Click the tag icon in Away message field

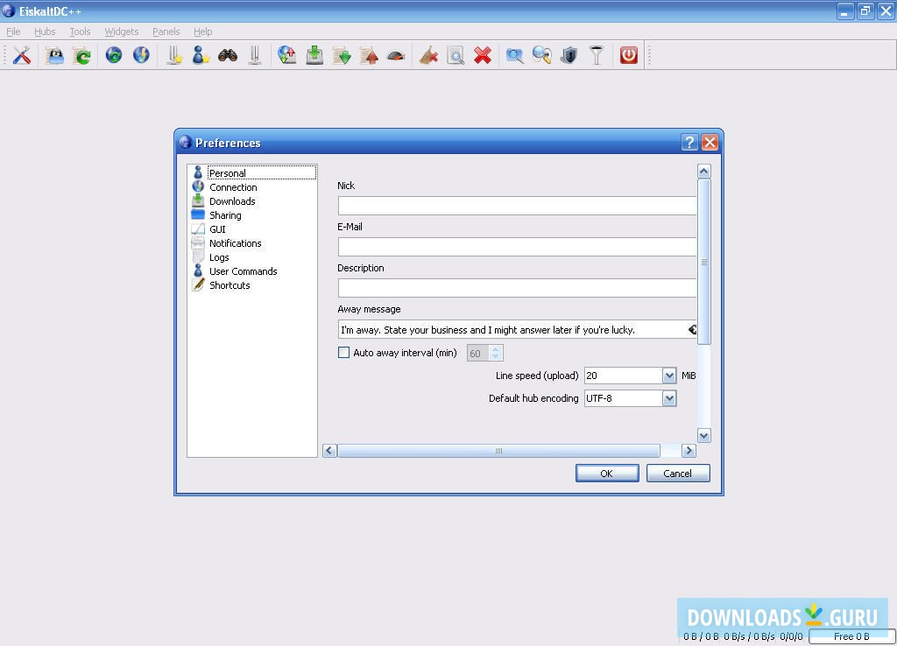[x=692, y=329]
